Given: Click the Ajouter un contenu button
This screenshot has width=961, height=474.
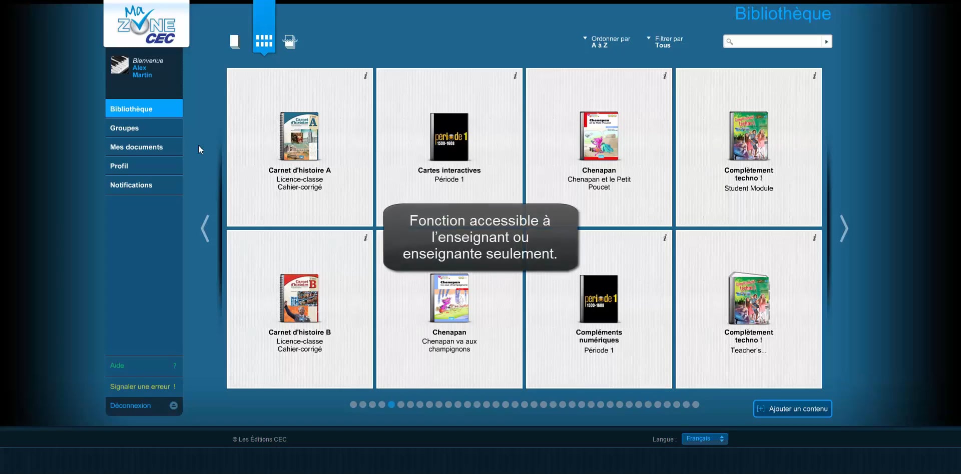Looking at the screenshot, I should coord(792,408).
